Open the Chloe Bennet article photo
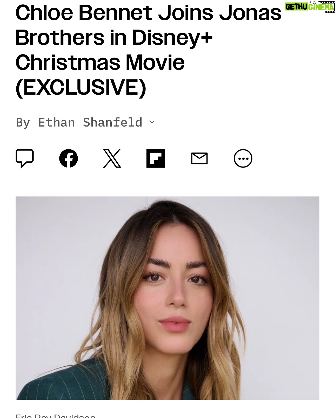335x418 pixels. (x=167, y=298)
